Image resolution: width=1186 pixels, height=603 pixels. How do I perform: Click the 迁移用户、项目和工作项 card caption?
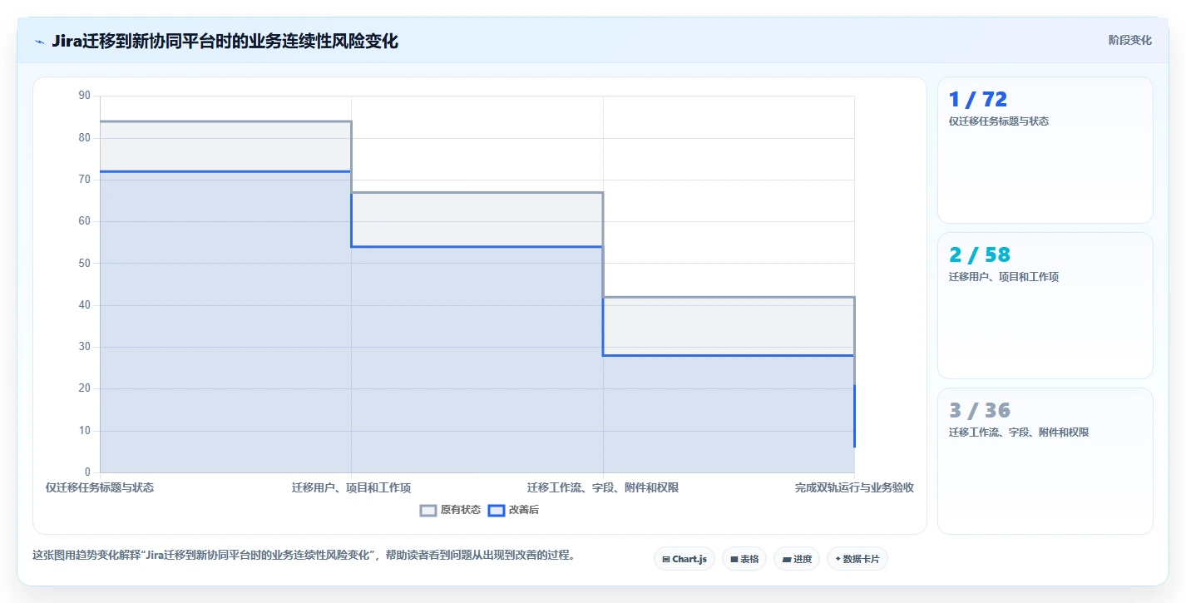(1004, 277)
